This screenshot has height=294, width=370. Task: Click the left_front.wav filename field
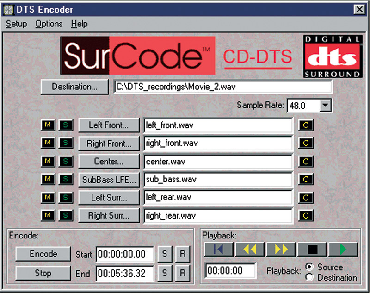pyautogui.click(x=218, y=125)
